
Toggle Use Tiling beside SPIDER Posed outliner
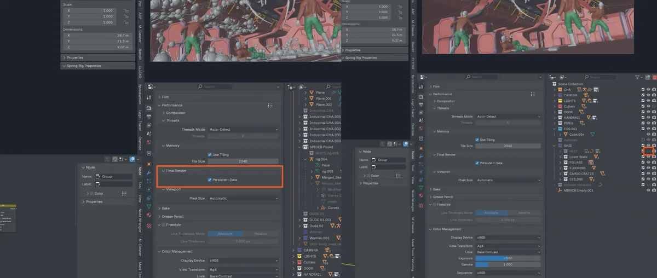click(x=210, y=155)
